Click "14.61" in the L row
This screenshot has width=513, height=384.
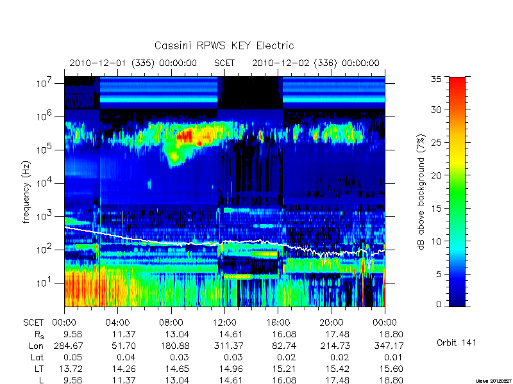coord(231,380)
